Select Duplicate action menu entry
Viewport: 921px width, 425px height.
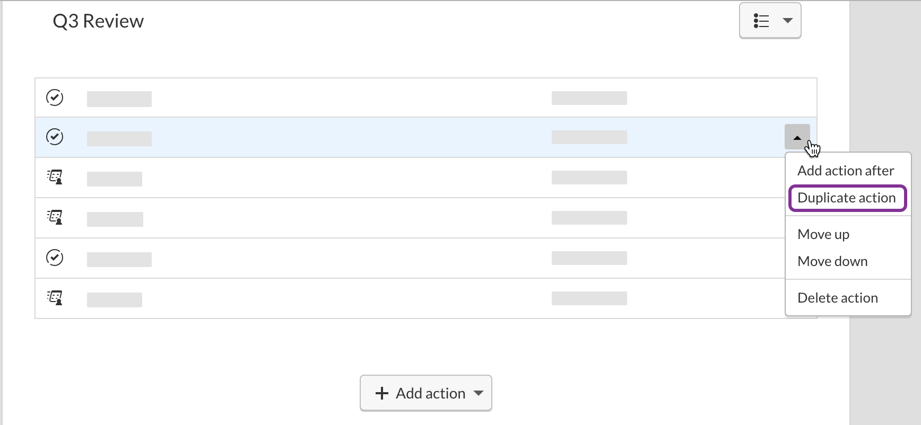[847, 198]
